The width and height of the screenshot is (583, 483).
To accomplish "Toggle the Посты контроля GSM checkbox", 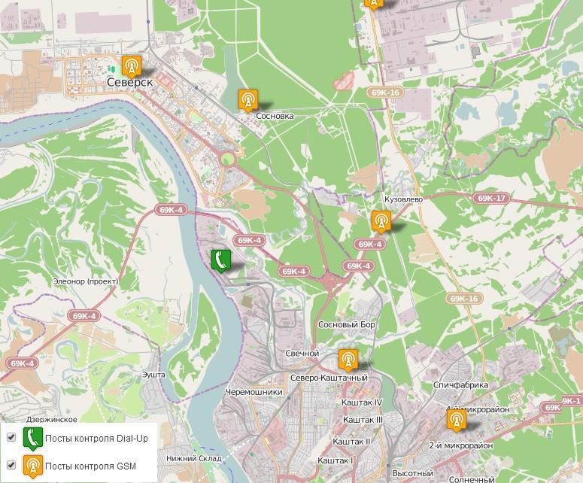I will (x=11, y=465).
